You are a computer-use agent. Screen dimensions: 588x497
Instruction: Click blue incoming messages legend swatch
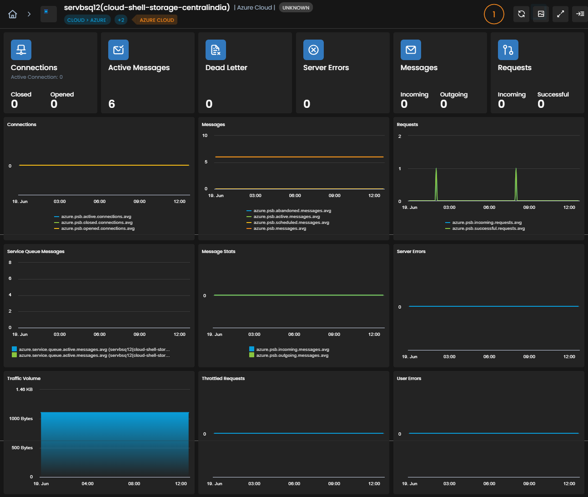point(251,349)
